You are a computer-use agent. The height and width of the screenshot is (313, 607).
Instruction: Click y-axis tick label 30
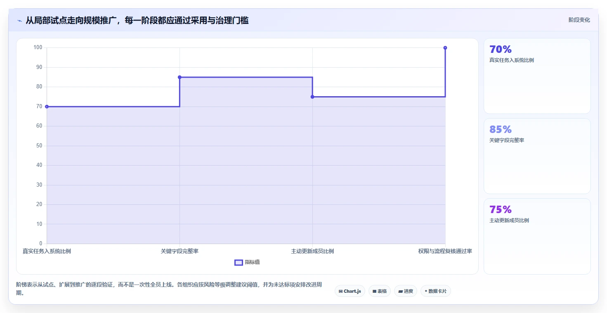pyautogui.click(x=39, y=185)
